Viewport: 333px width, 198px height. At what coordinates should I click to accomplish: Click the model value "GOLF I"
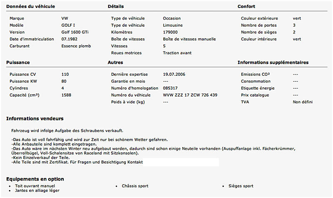[x=68, y=25]
